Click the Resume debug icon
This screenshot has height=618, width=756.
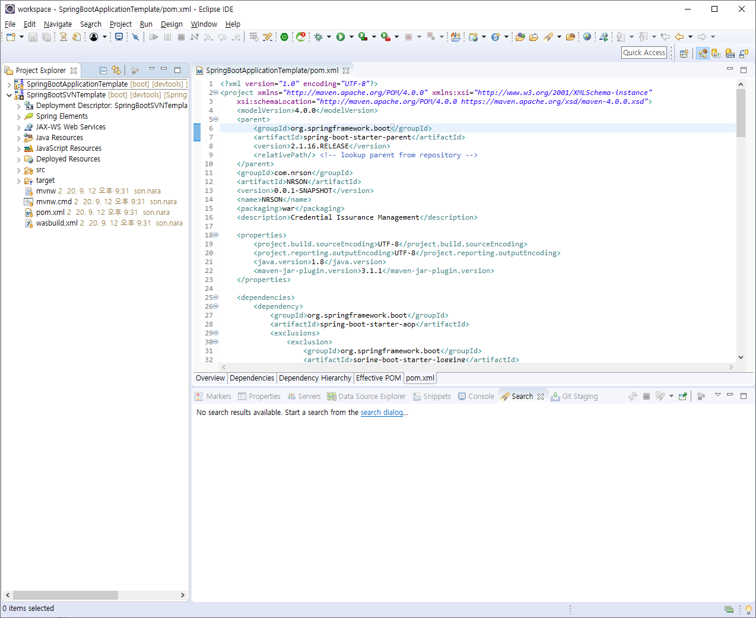[x=154, y=37]
